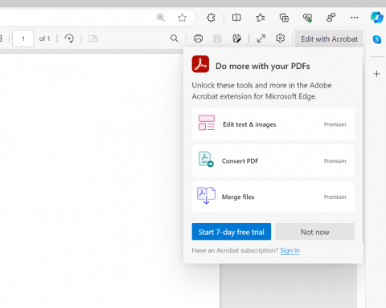Open the browser Extensions puzzle icon
The height and width of the screenshot is (308, 386).
(211, 18)
